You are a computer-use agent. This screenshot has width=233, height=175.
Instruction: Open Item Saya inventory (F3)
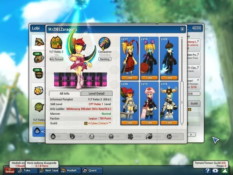(49, 170)
